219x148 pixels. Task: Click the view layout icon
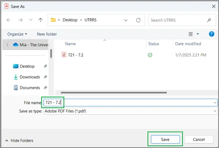(191, 34)
